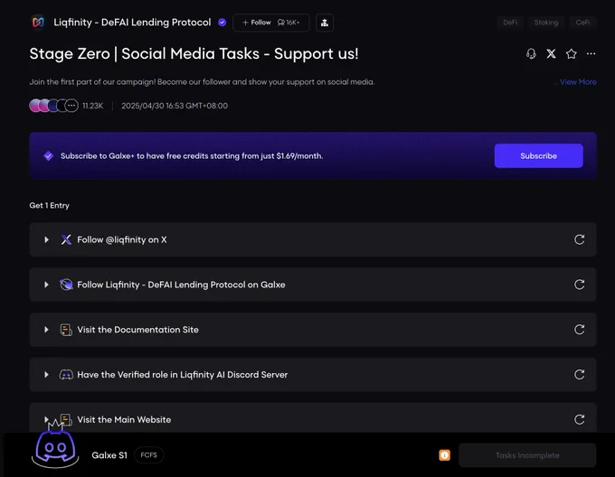Viewport: 615px width, 477px height.
Task: Expand Follow Liqfinity on Galxe task
Action: click(x=46, y=285)
